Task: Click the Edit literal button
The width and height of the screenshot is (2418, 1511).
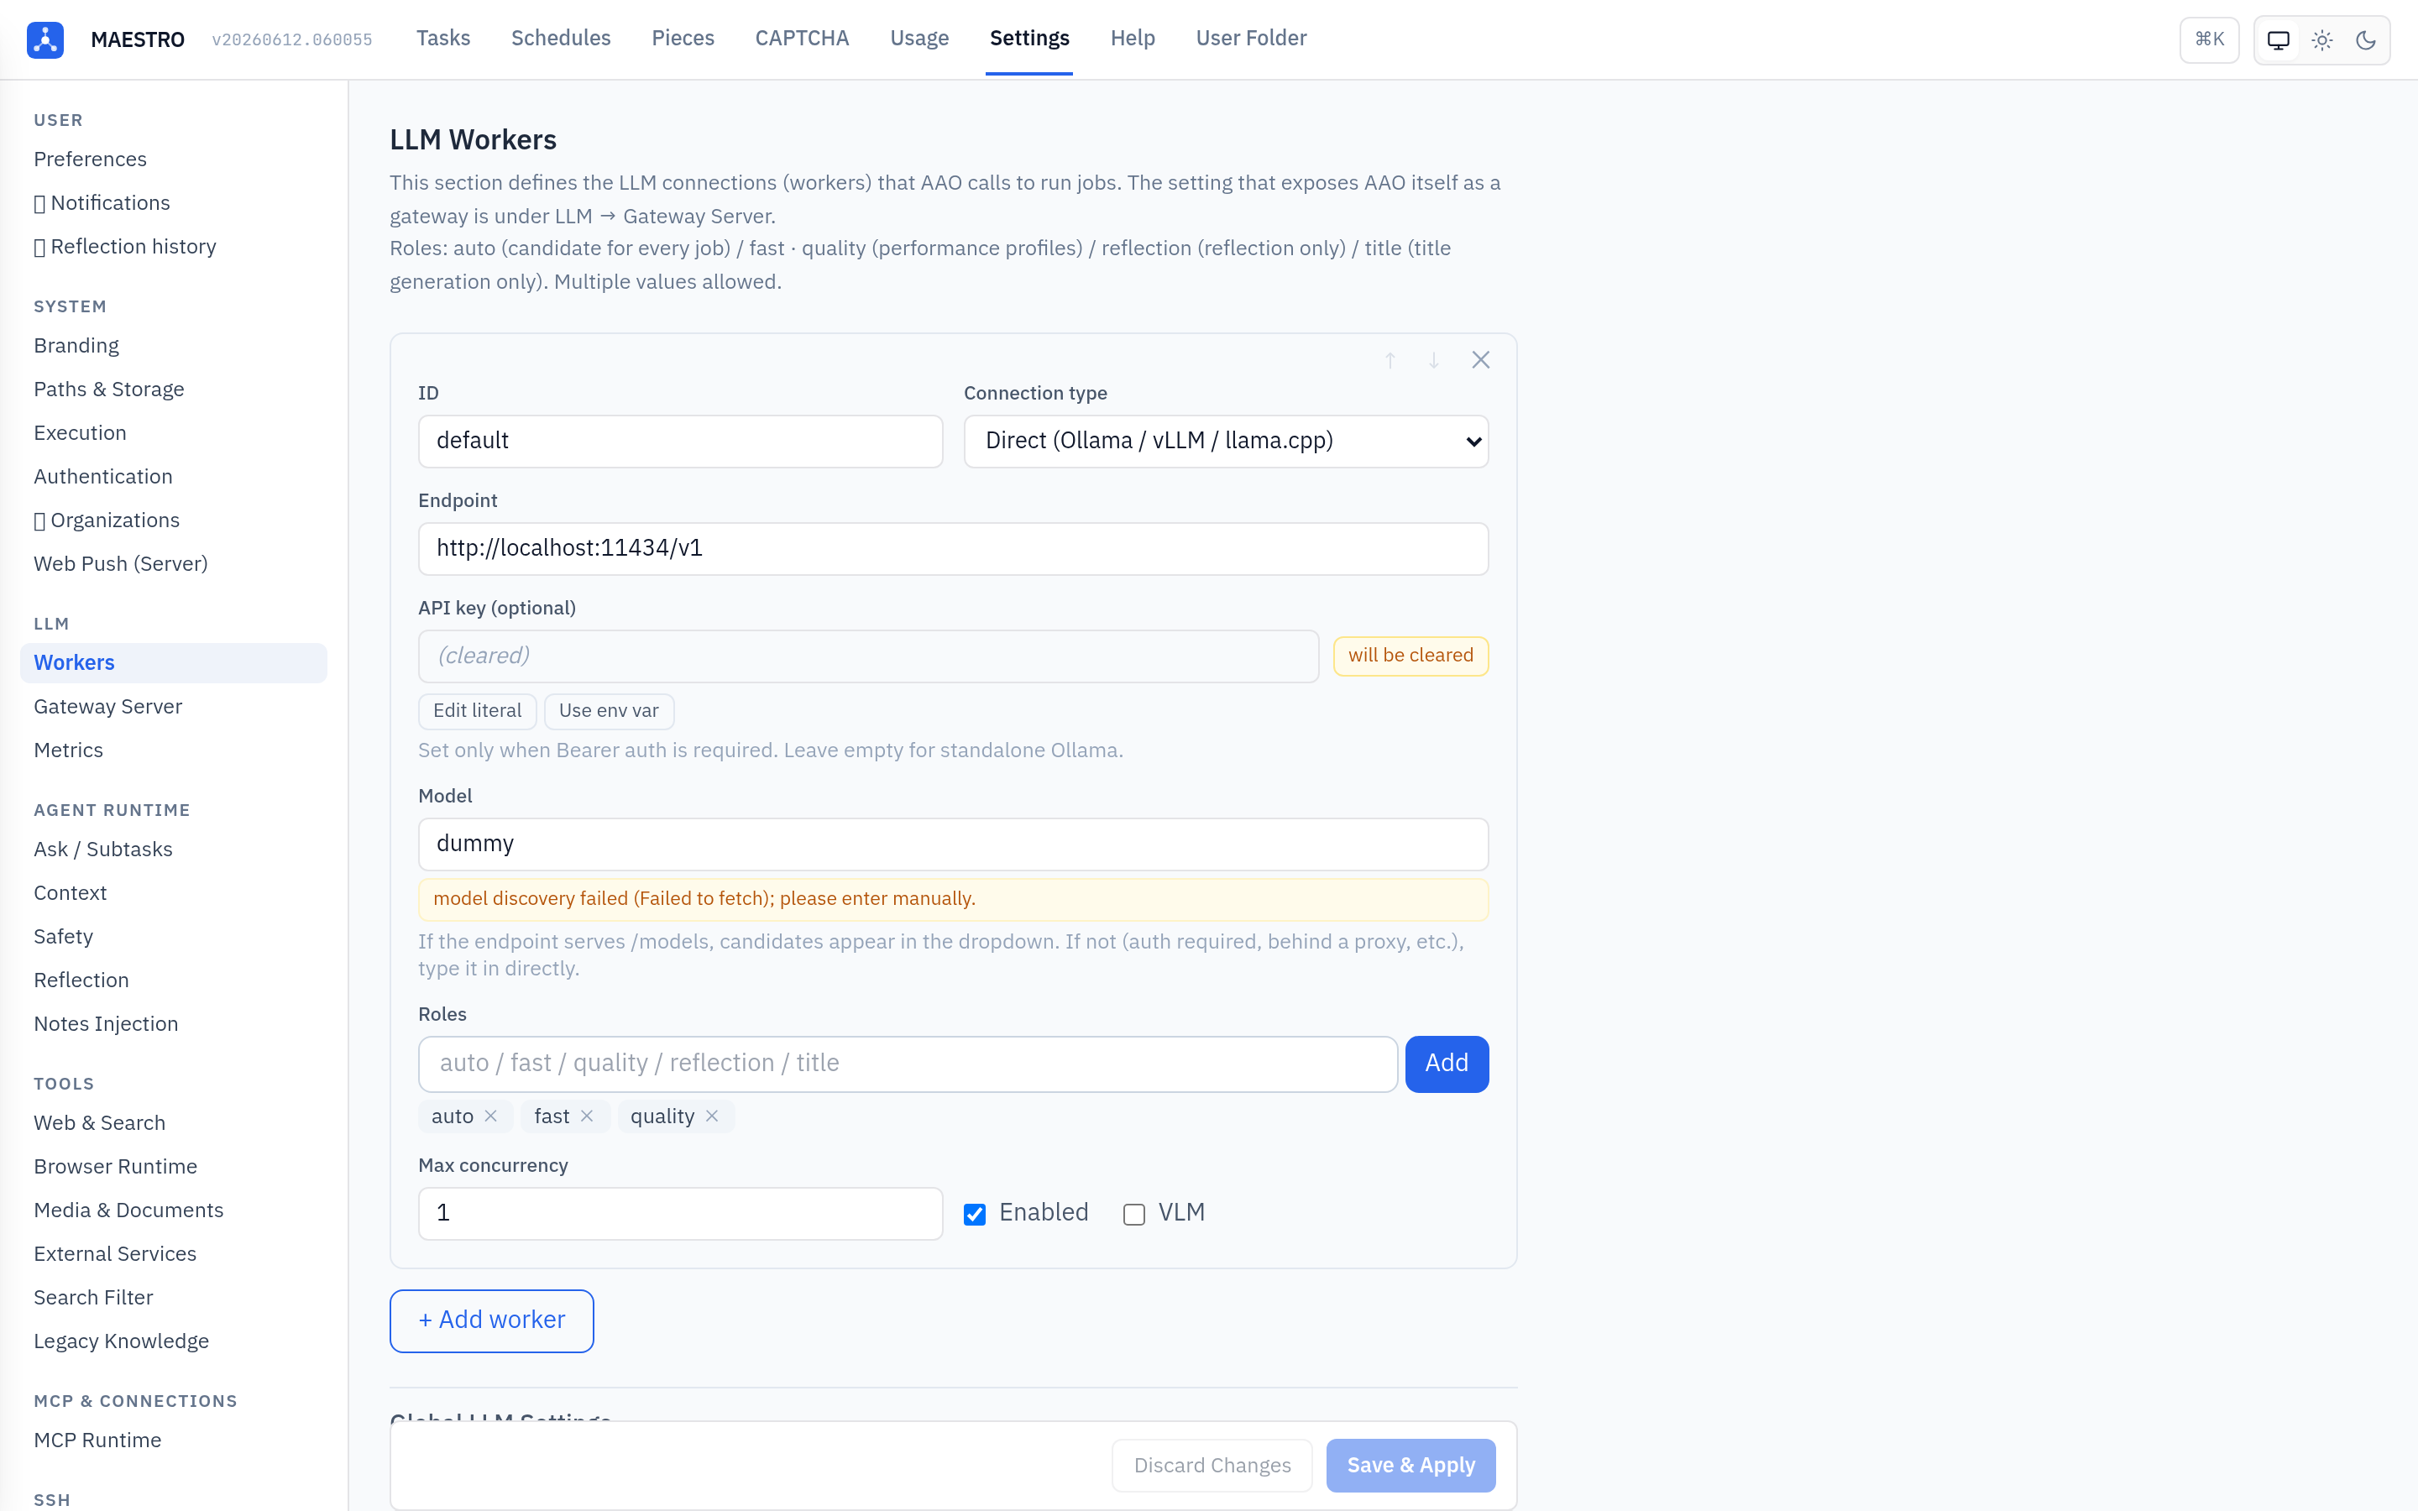Action: [477, 710]
